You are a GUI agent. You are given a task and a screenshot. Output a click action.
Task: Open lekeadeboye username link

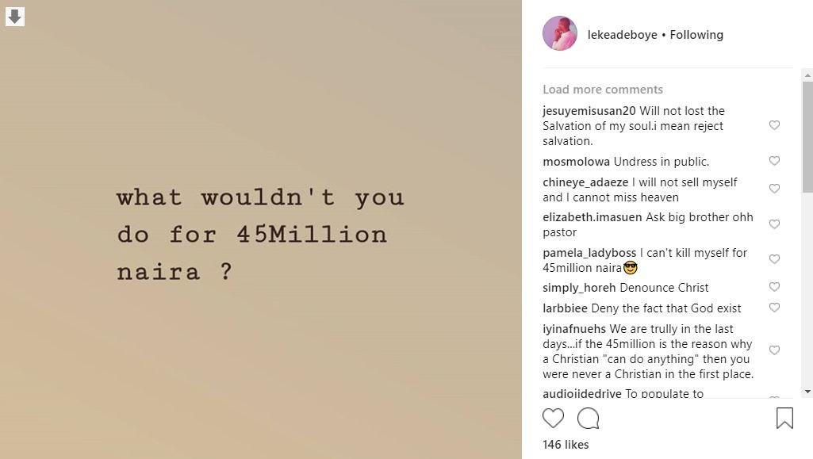tap(622, 35)
